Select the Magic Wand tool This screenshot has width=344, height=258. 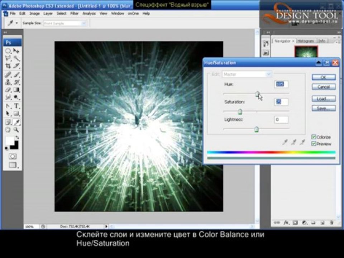[x=16, y=58]
